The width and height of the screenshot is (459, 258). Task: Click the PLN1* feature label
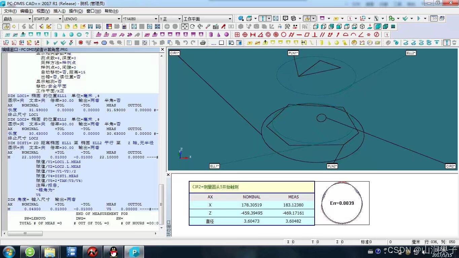[293, 53]
